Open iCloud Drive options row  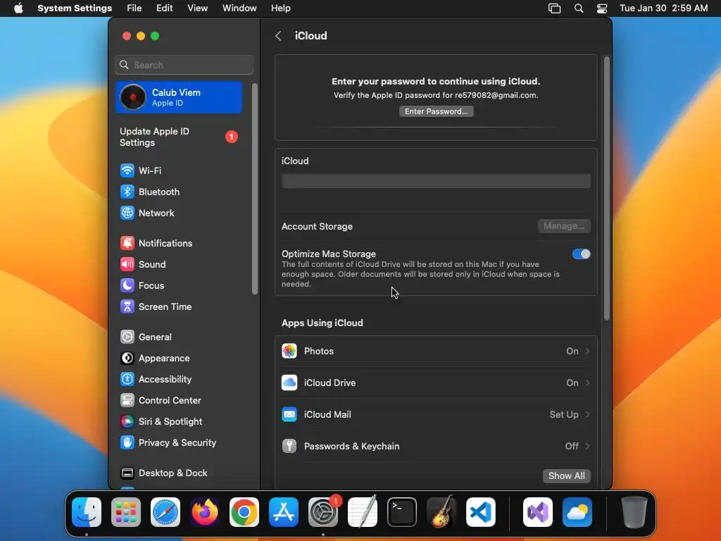point(436,383)
